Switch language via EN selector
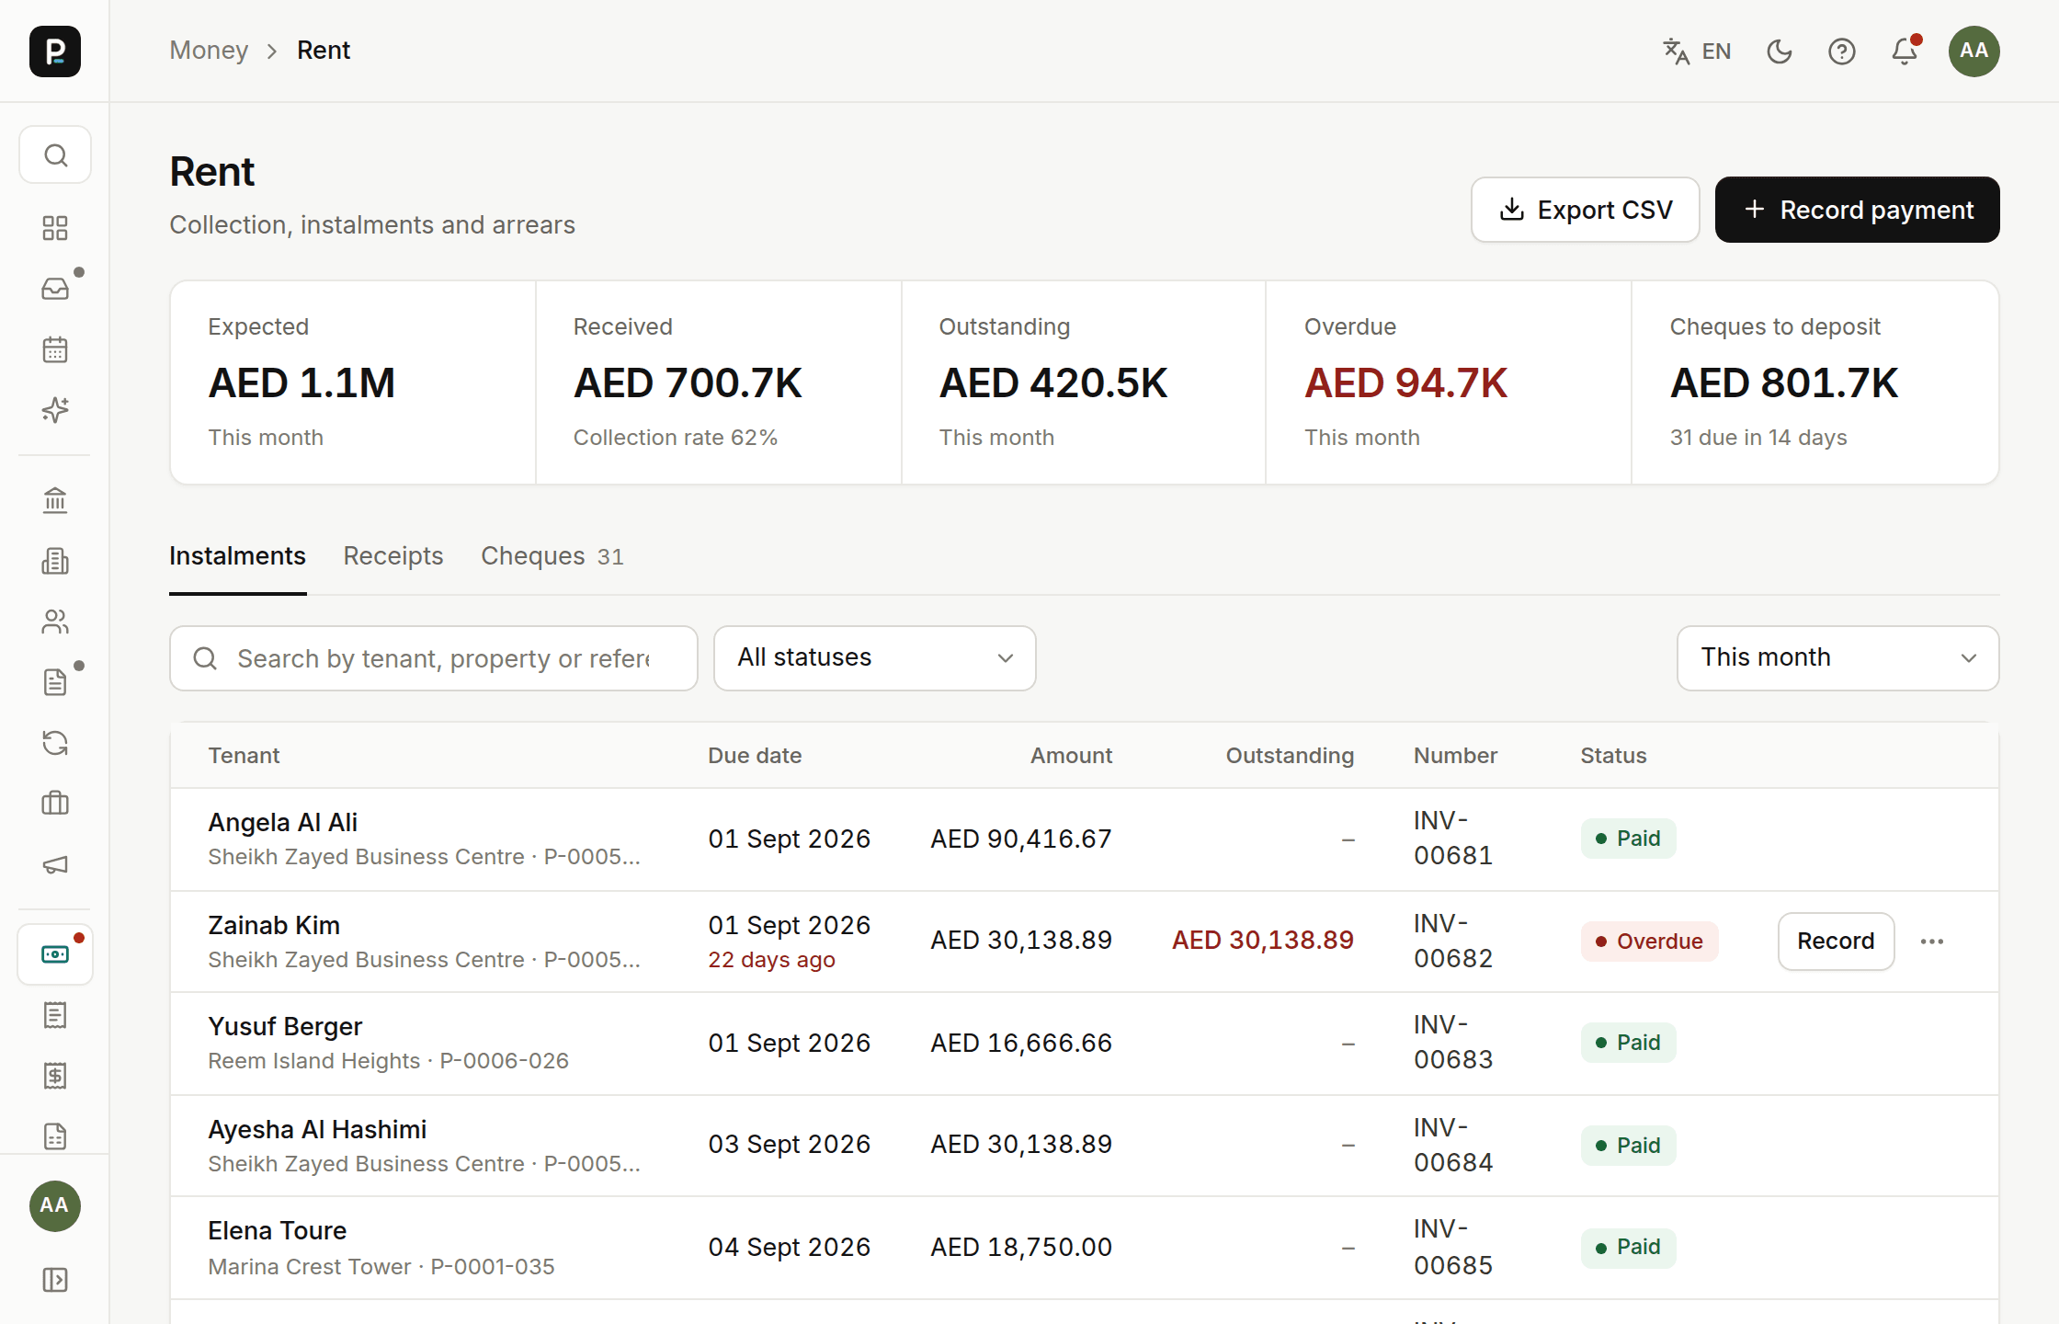 1697,51
